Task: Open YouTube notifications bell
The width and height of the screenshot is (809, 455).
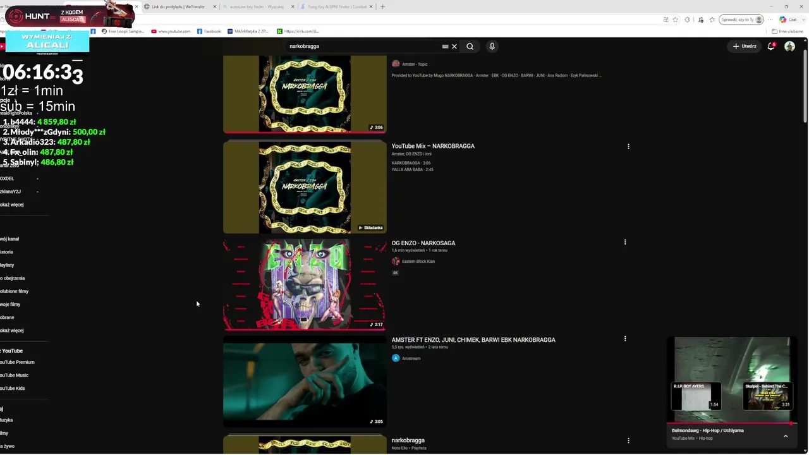Action: click(x=770, y=46)
